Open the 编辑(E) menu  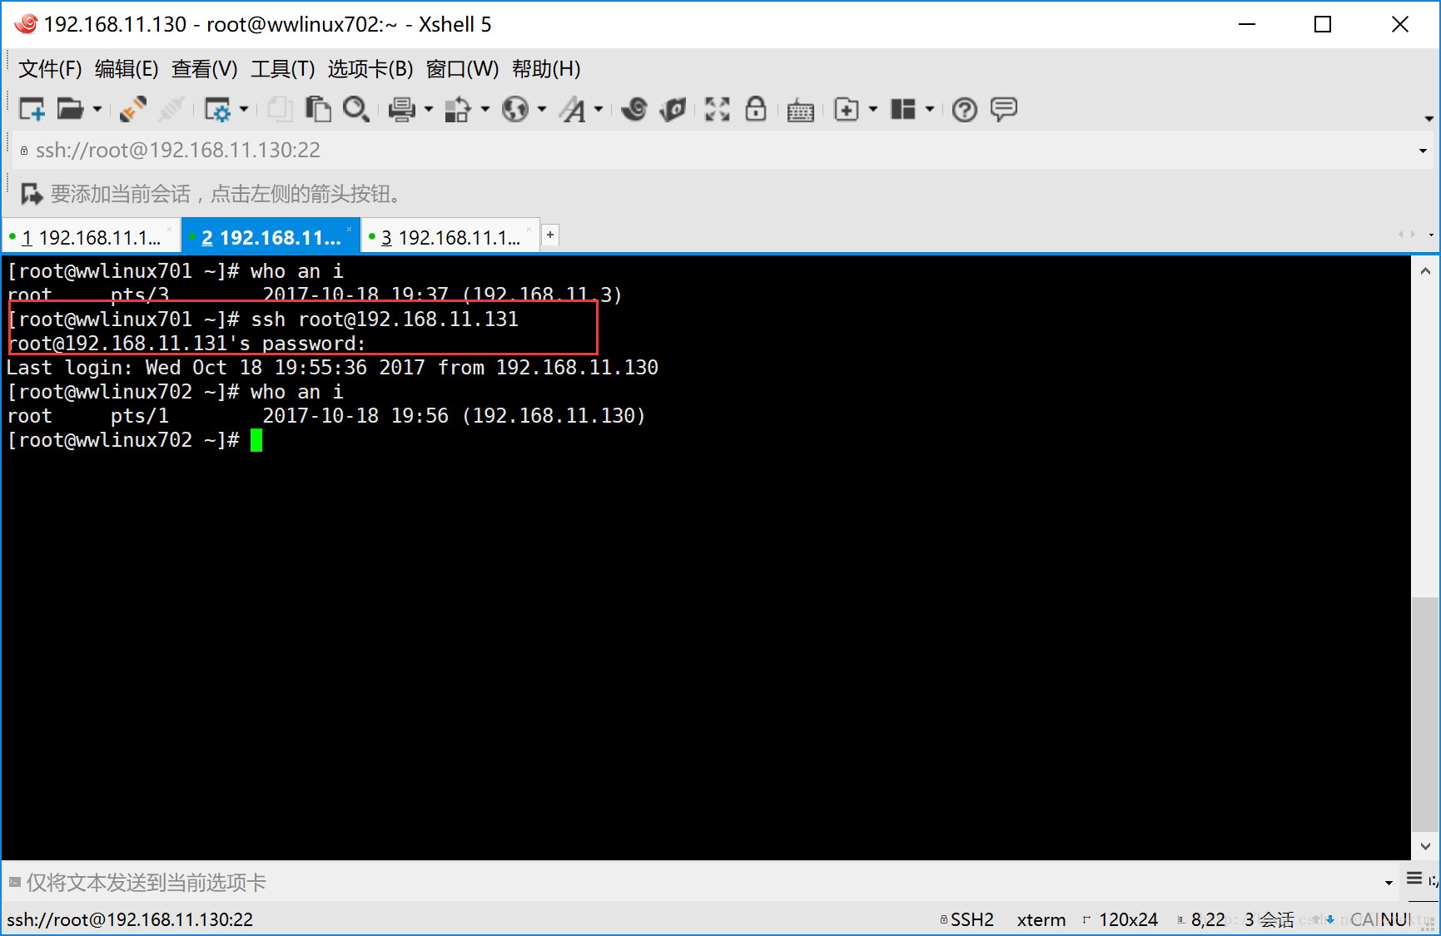pyautogui.click(x=127, y=69)
